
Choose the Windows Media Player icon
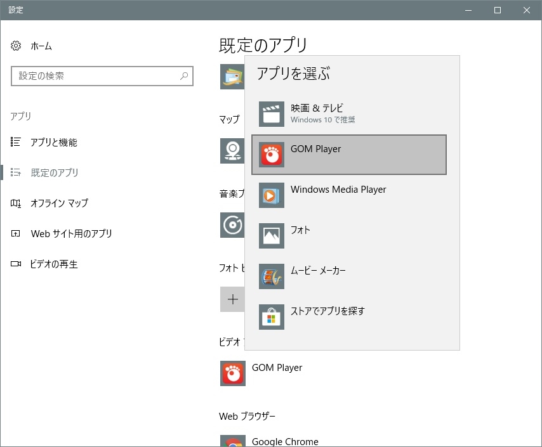pos(271,195)
